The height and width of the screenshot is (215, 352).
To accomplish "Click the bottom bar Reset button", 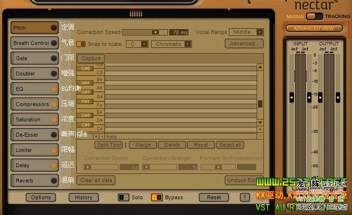I will click(x=214, y=197).
